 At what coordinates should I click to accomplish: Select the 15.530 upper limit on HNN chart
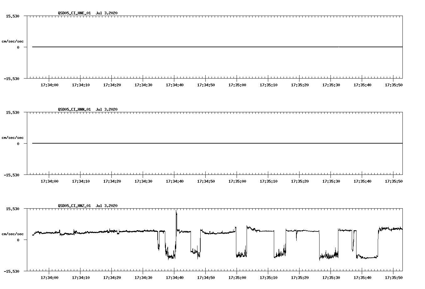click(13, 112)
